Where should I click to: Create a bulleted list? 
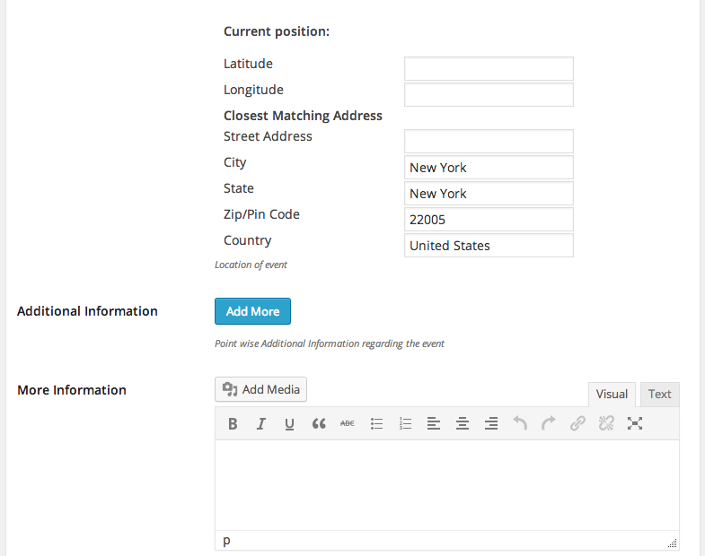coord(376,423)
